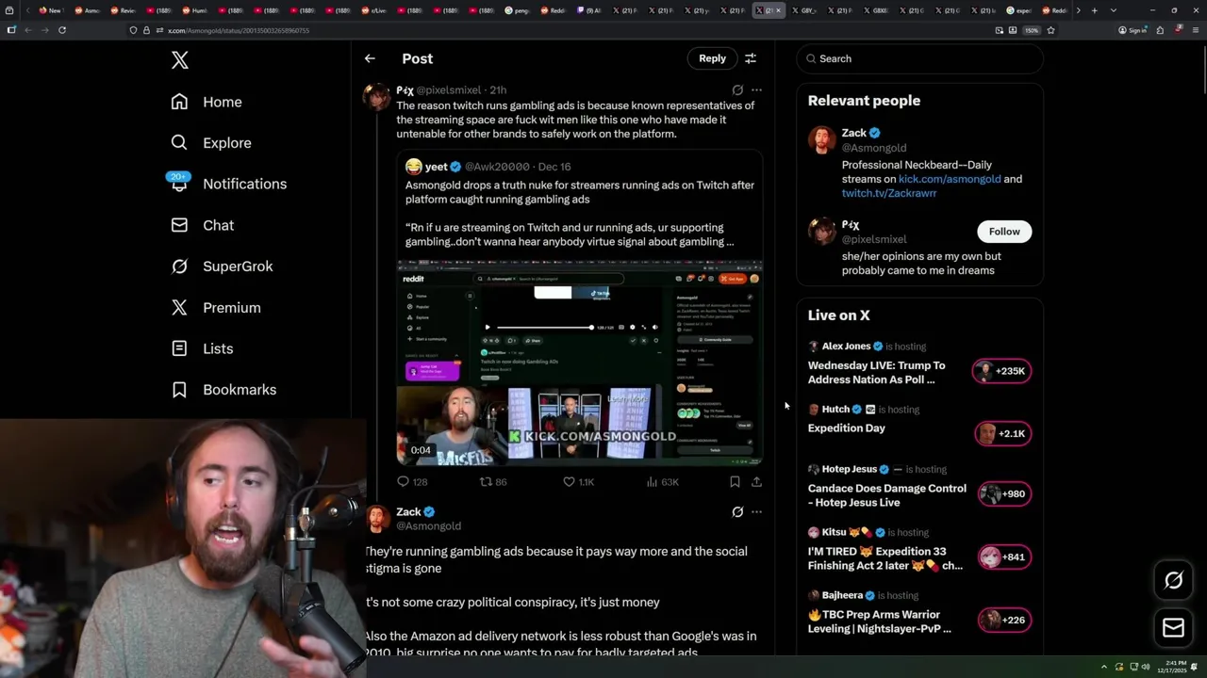Click the Grok icon on Zack's post

[x=737, y=512]
